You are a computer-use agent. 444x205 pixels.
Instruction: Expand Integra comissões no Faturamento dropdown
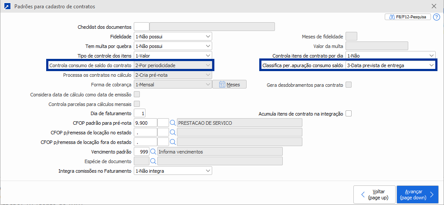pos(173,171)
